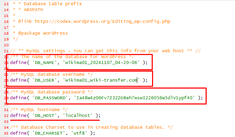Click the long DB_PASSWORD value string
The image size is (235, 137).
click(134, 98)
